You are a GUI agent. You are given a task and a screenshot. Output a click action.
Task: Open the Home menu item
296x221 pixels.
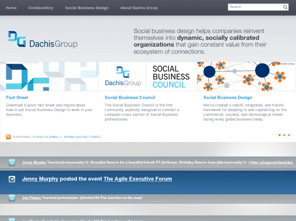click(x=11, y=8)
